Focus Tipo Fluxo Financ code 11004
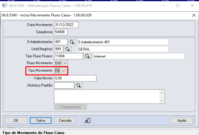 tap(69, 56)
